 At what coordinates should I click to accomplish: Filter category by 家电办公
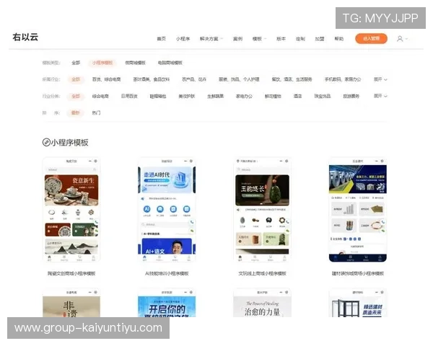click(x=244, y=97)
